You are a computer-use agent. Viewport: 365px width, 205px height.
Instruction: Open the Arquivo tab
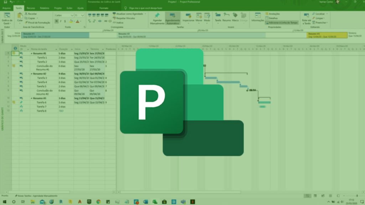coord(6,8)
